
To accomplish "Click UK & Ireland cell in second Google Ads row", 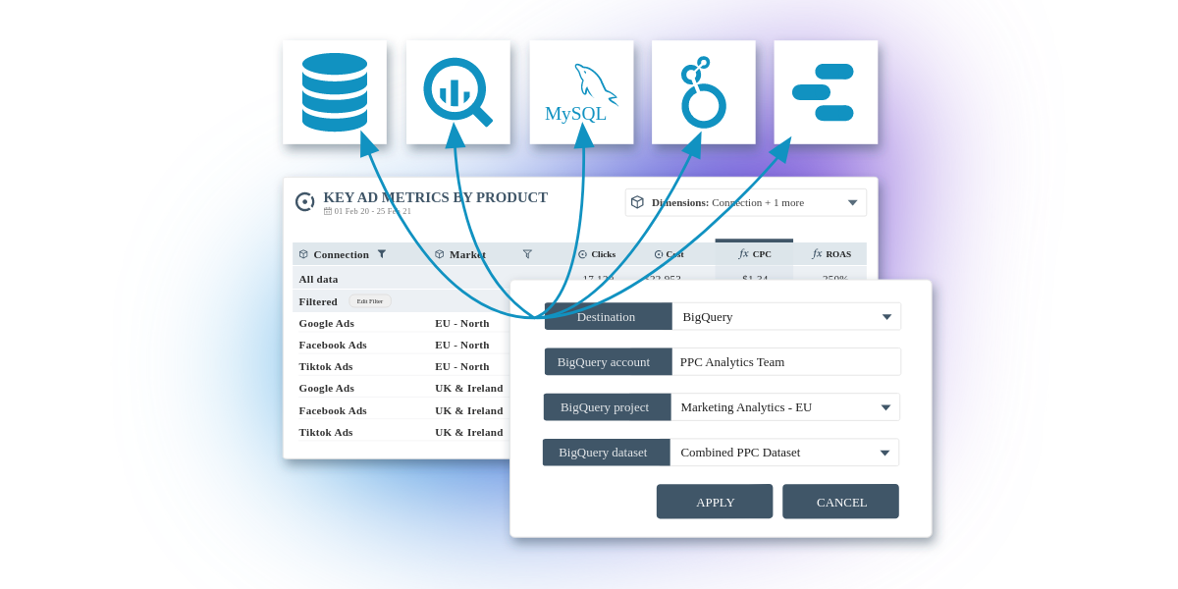I will coord(469,388).
